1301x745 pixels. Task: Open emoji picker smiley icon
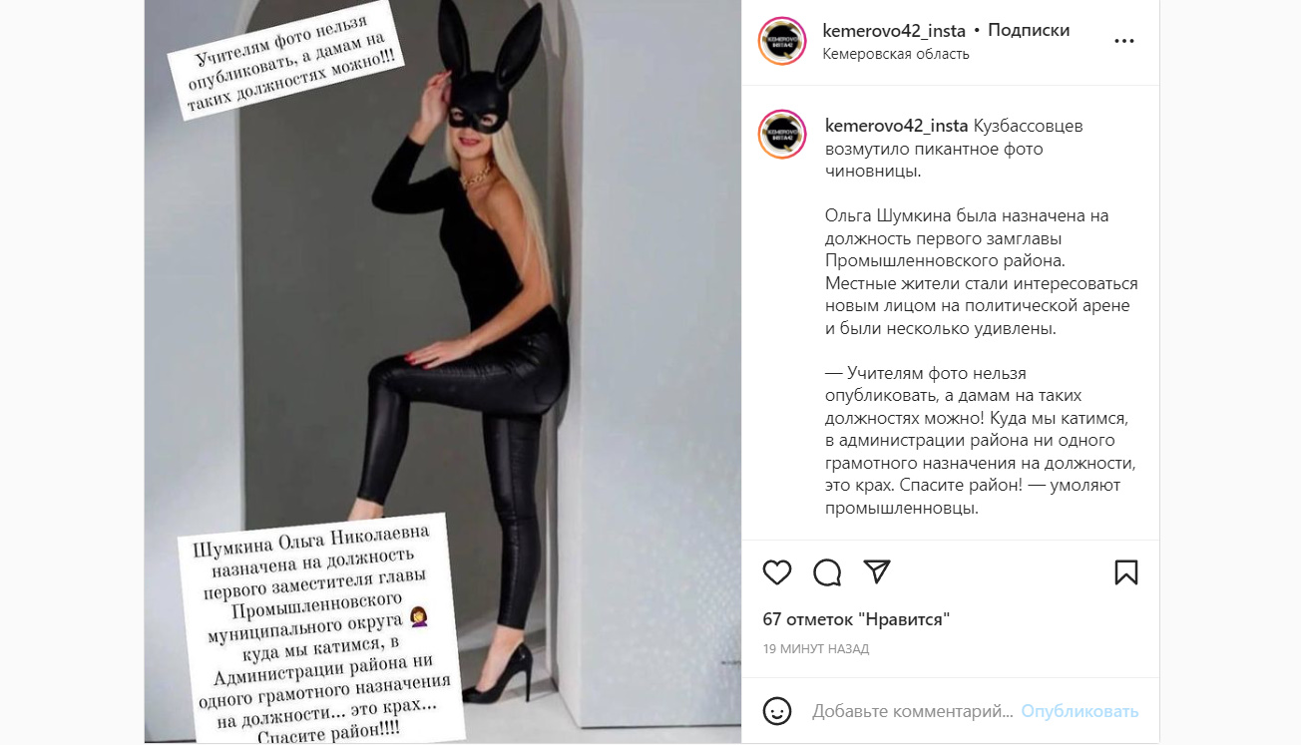point(777,711)
